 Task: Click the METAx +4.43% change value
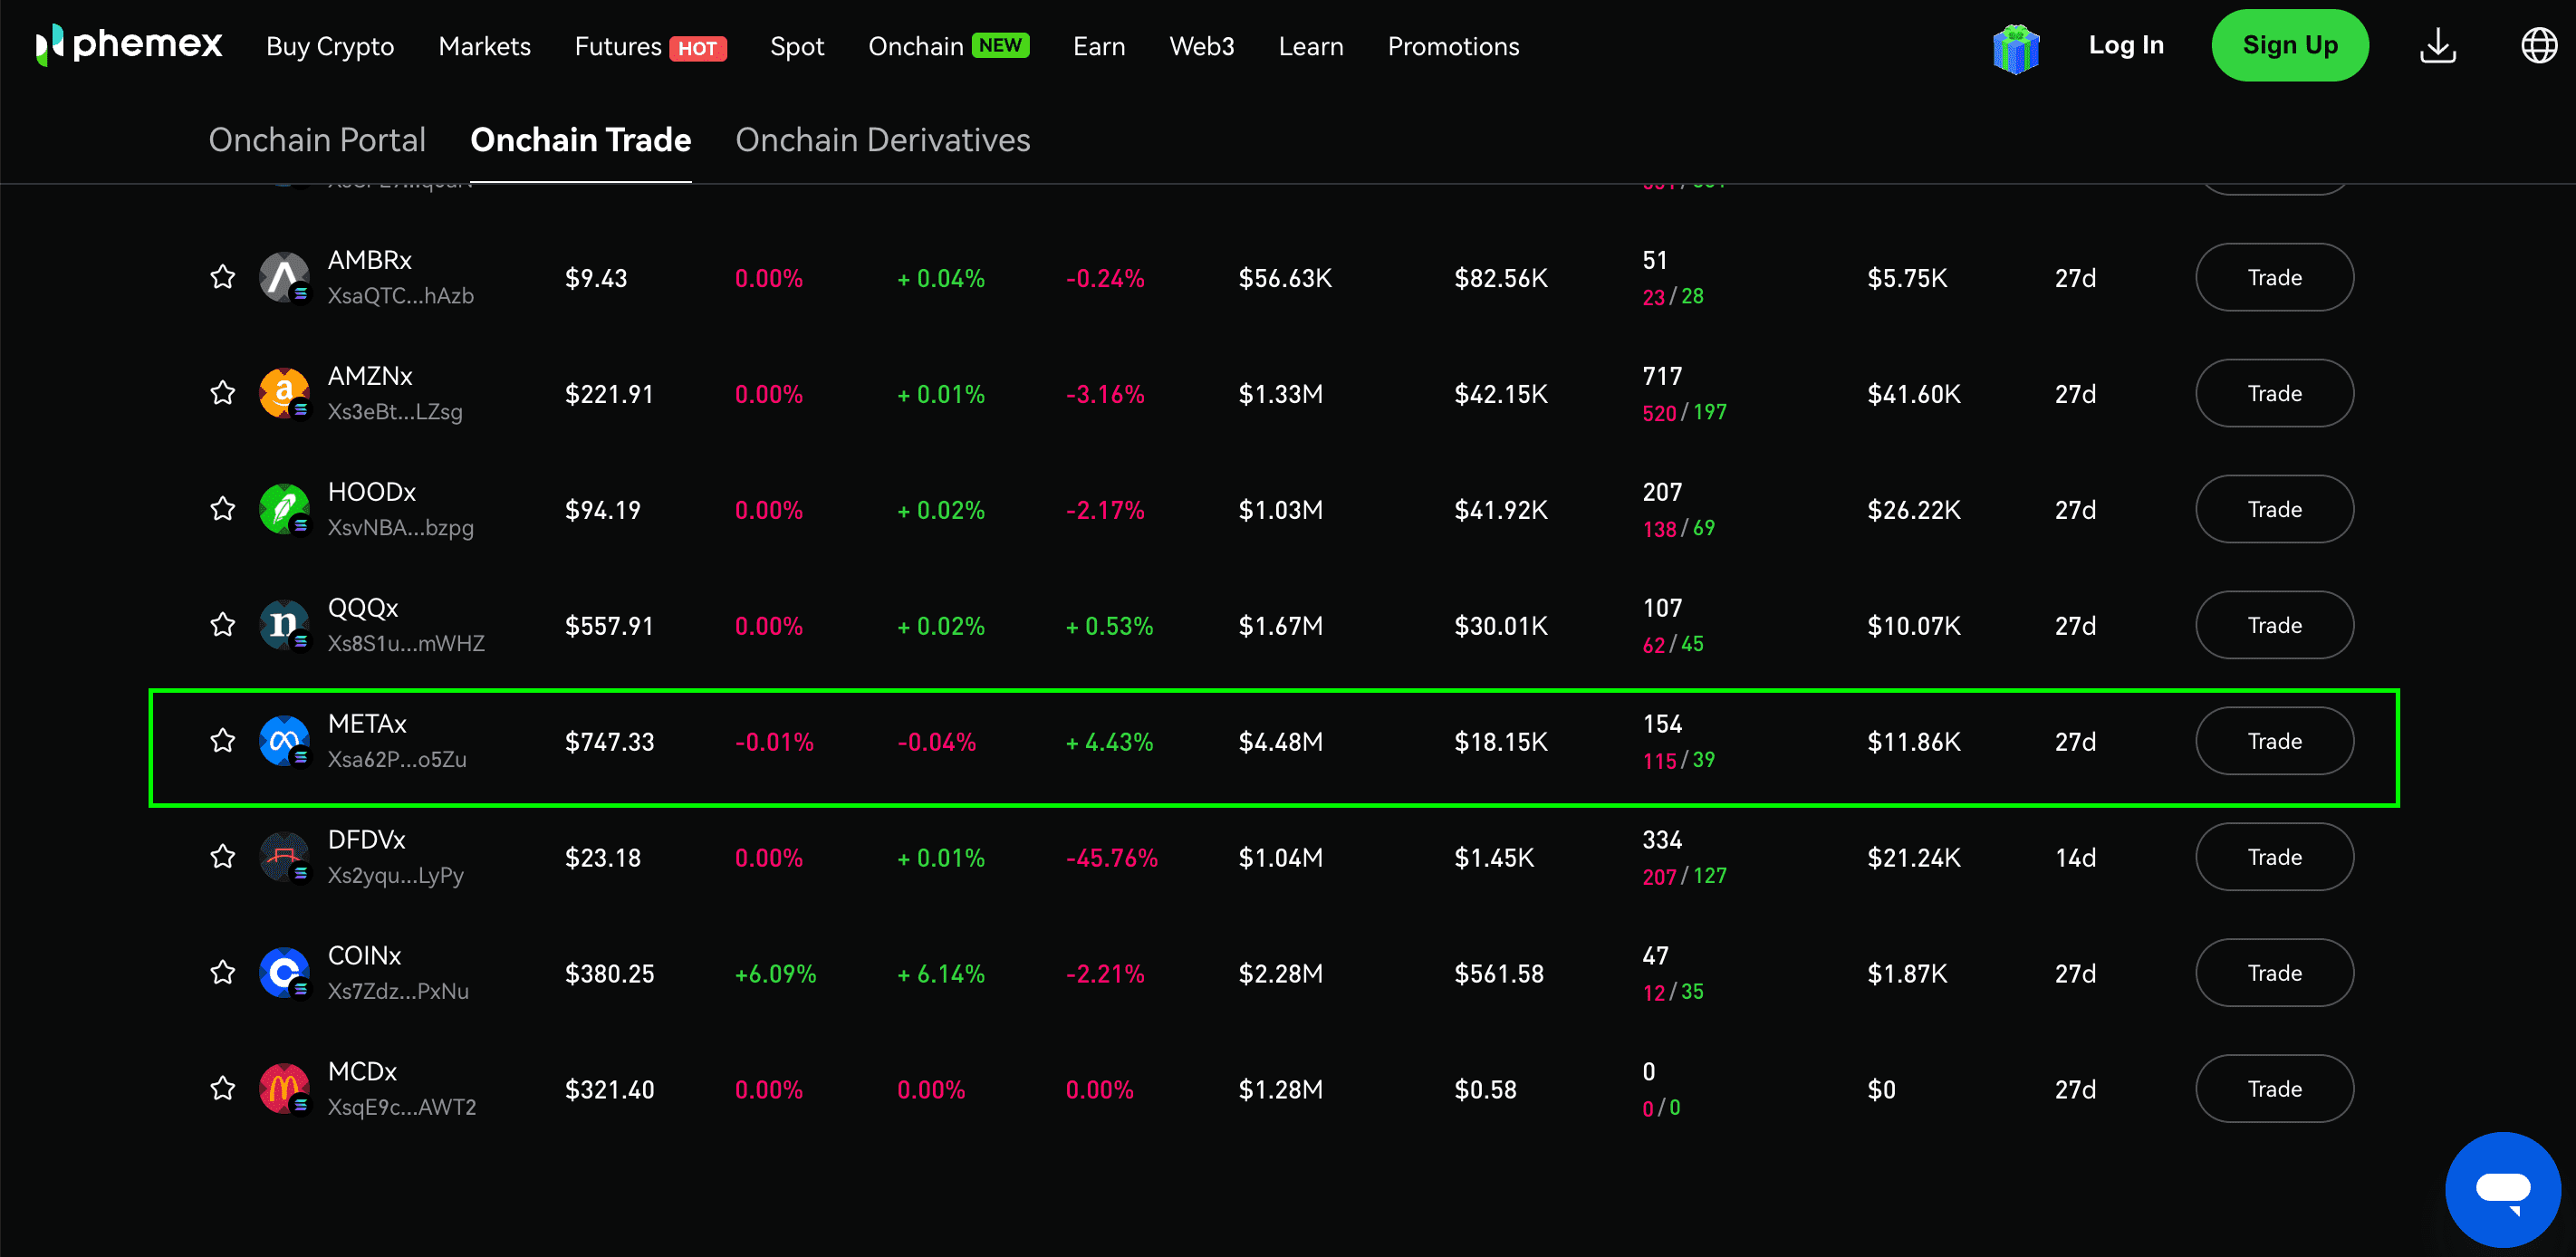1109,742
